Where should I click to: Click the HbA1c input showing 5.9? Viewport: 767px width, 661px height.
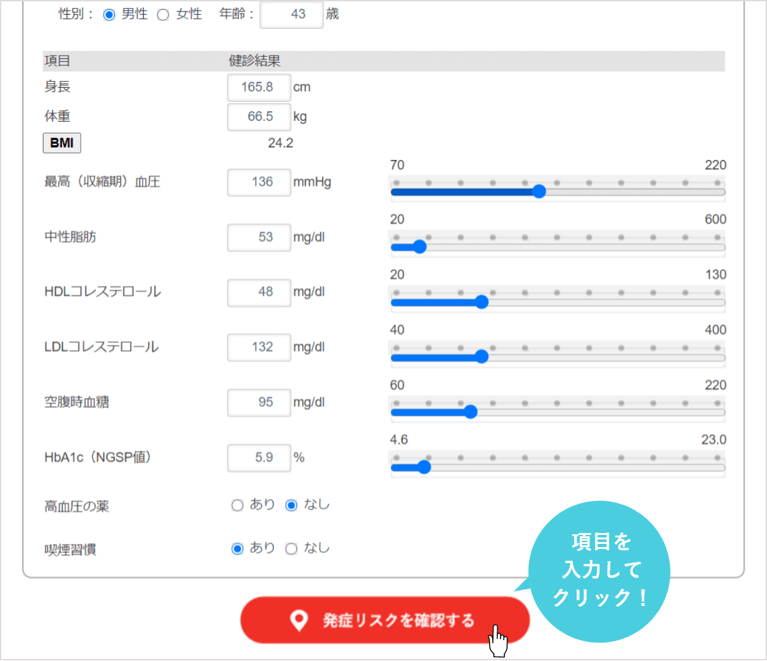(x=259, y=458)
